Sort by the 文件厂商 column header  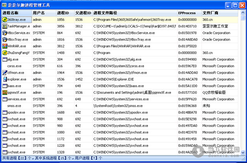pos(220,13)
